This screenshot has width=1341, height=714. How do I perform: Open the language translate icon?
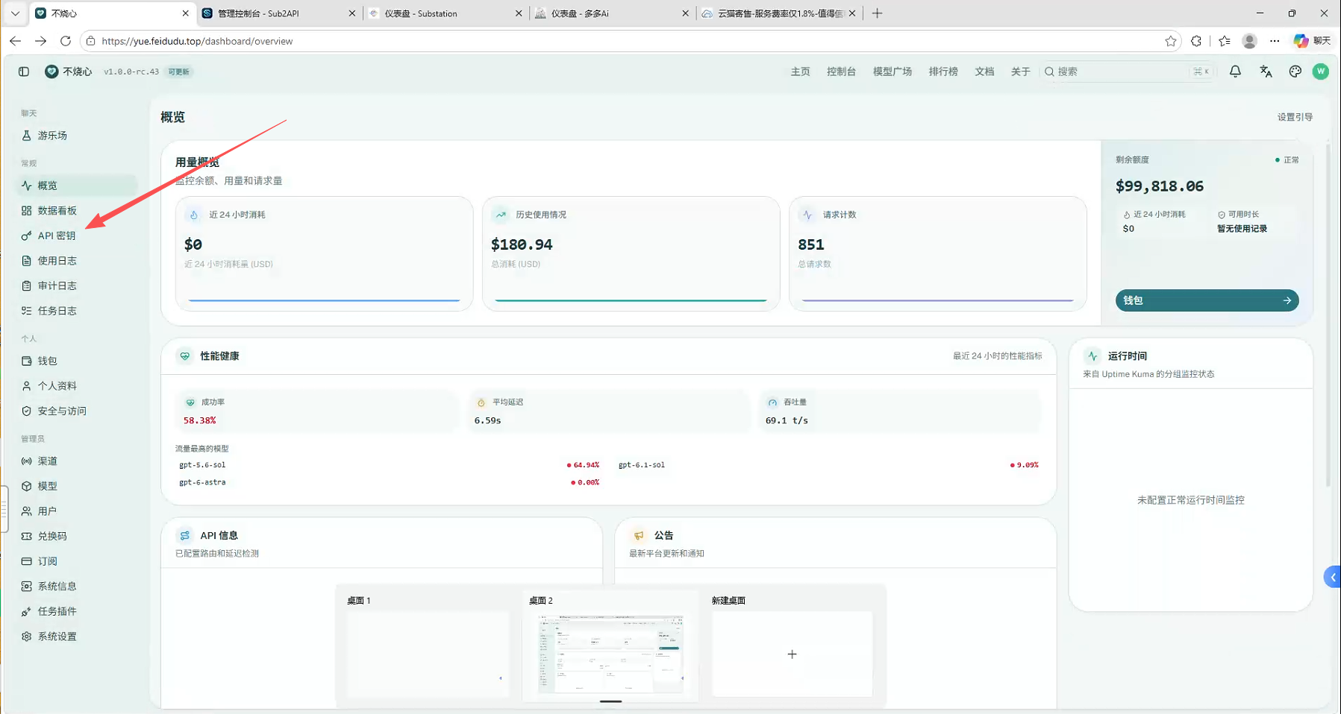(x=1266, y=72)
